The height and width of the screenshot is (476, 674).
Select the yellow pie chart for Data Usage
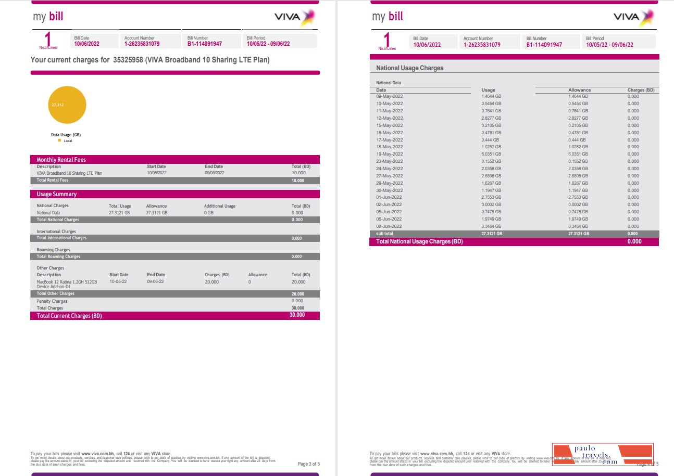pyautogui.click(x=67, y=105)
